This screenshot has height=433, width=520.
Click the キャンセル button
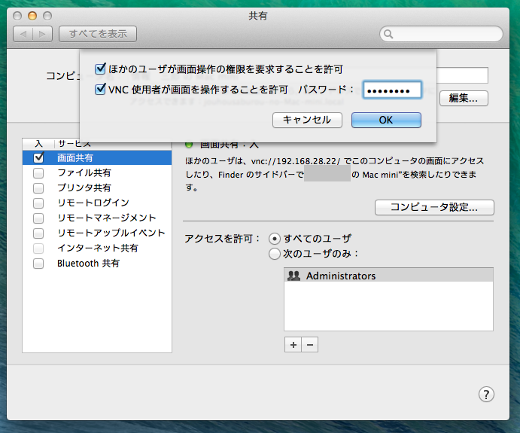click(307, 120)
